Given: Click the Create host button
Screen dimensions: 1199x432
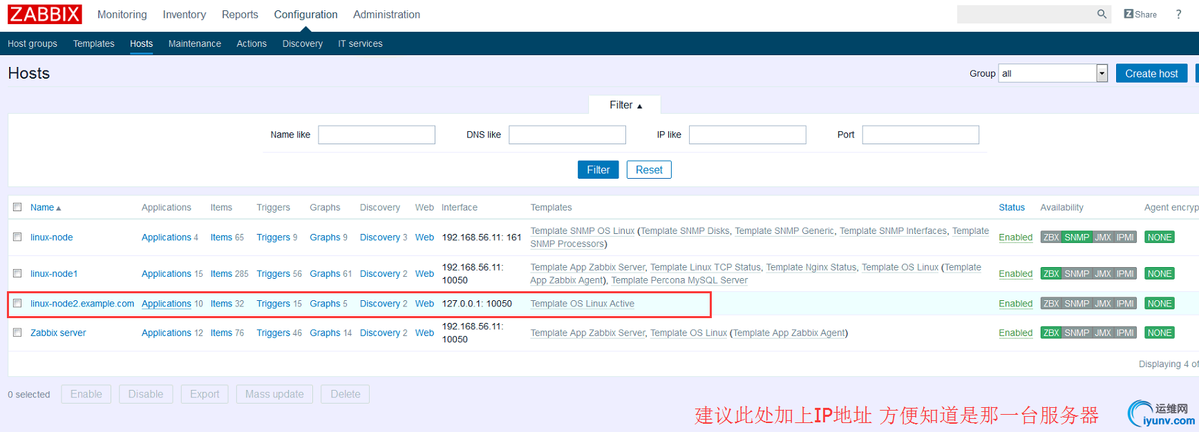Looking at the screenshot, I should coord(1151,73).
